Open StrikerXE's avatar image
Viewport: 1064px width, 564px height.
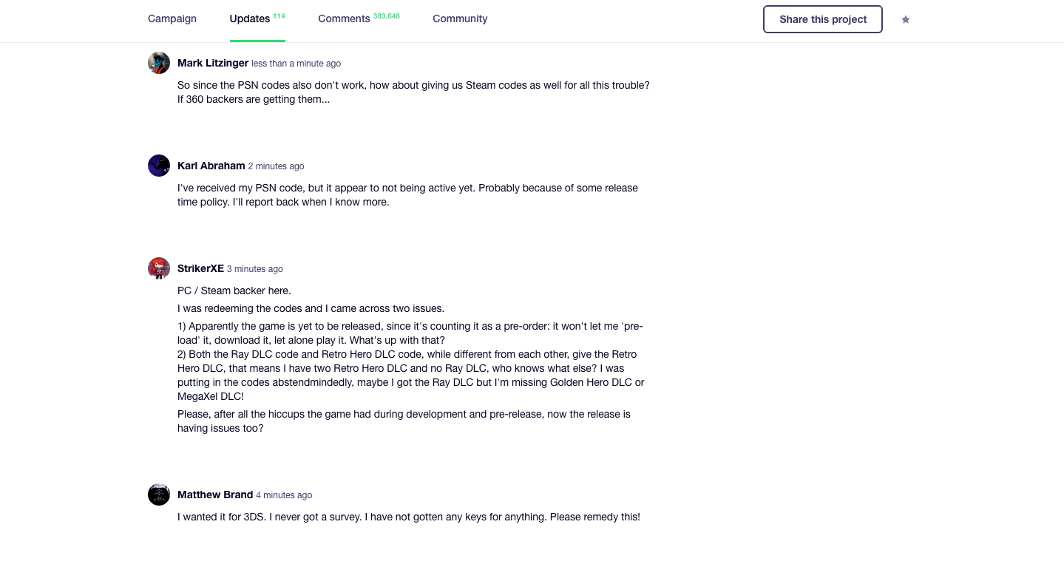pyautogui.click(x=159, y=268)
